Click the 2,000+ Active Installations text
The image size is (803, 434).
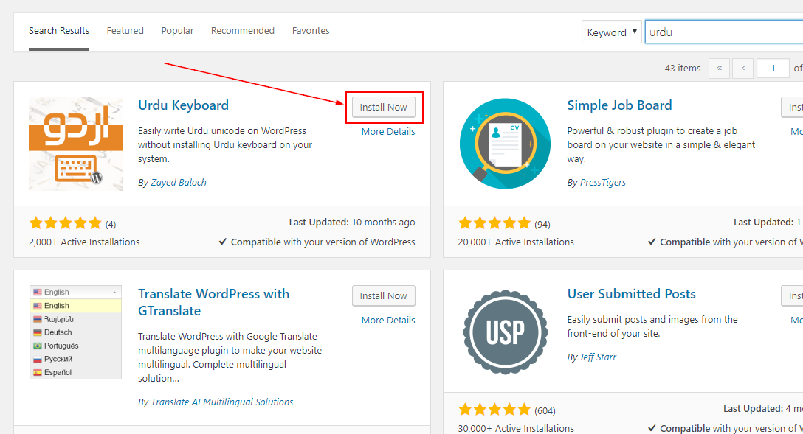point(84,242)
